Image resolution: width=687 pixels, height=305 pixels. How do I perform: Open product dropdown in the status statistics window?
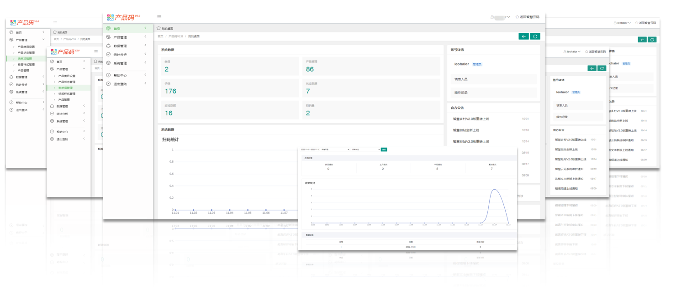(x=335, y=150)
